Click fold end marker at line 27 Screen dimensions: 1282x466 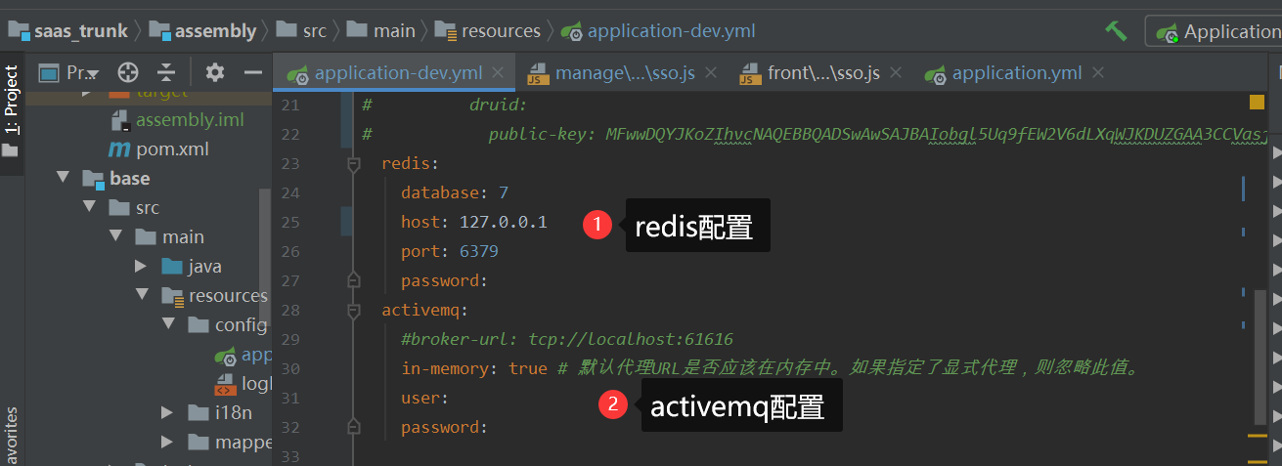click(x=354, y=281)
